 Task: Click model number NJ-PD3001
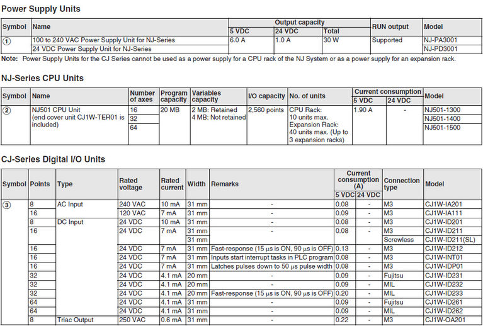point(441,48)
